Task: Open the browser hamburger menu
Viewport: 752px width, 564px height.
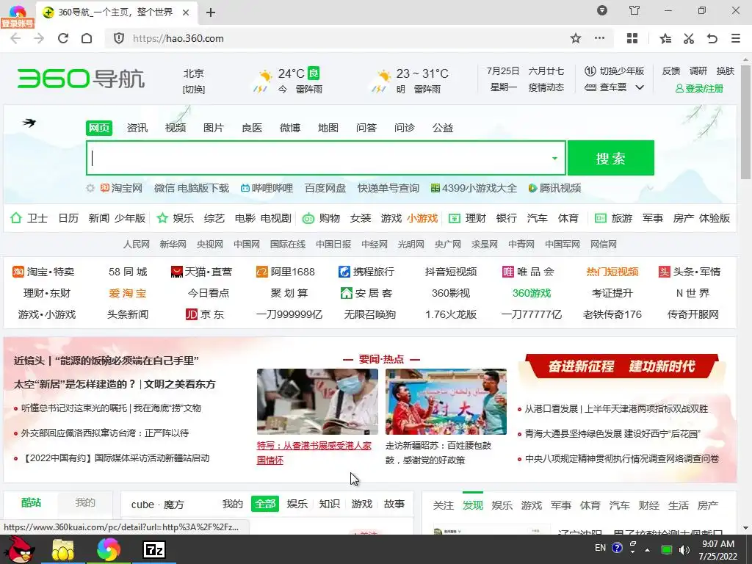Action: (736, 38)
